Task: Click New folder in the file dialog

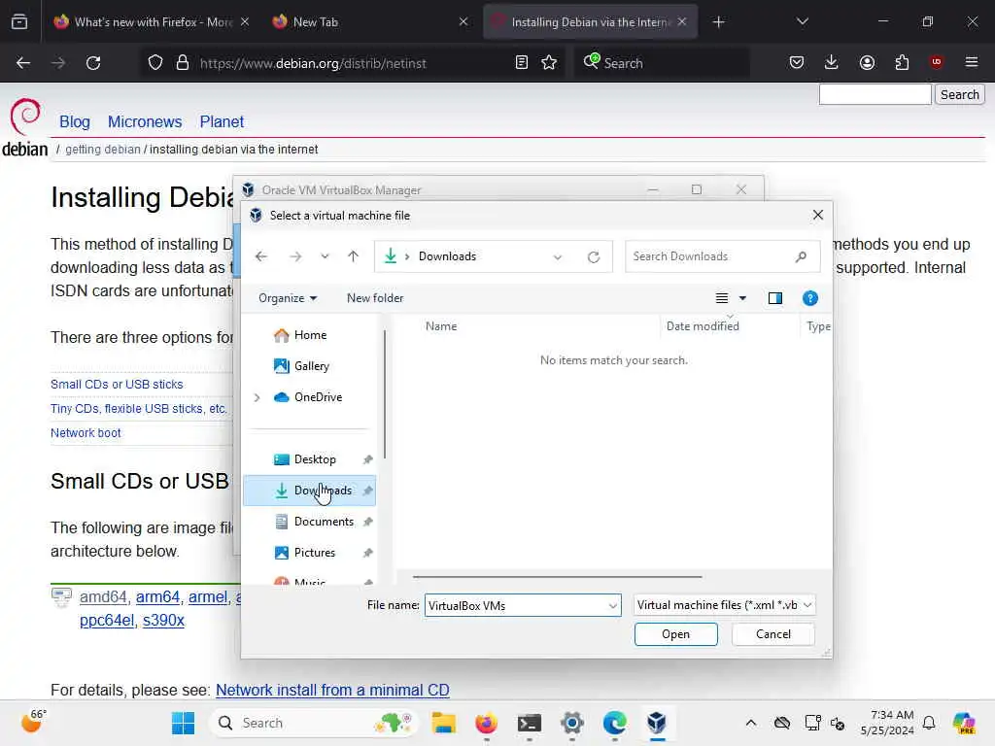Action: (x=375, y=298)
